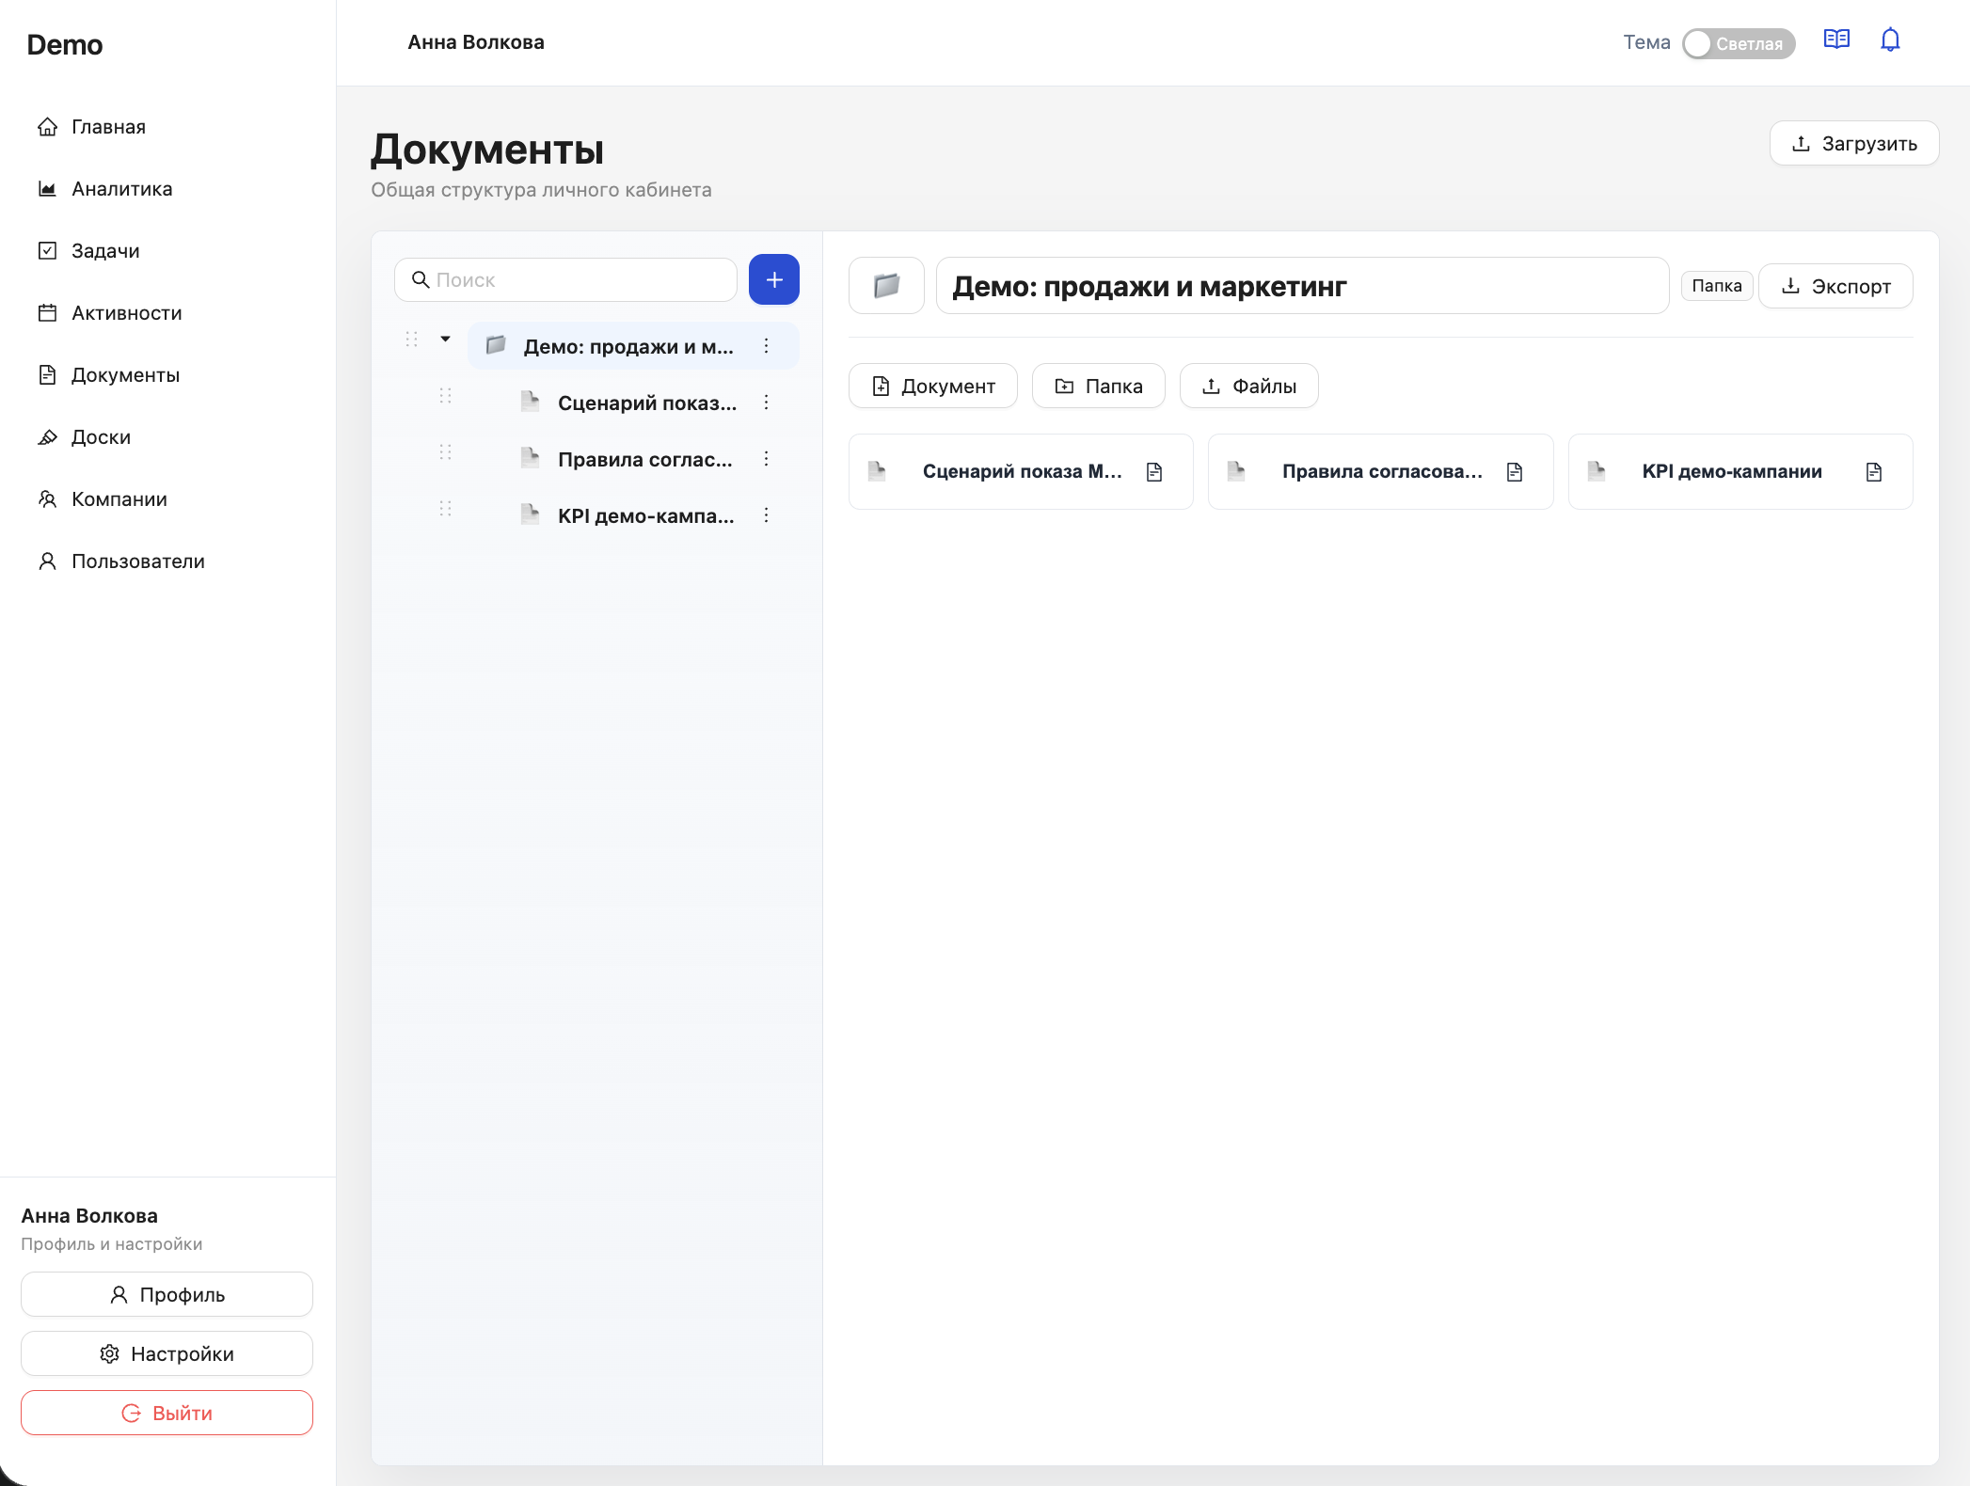Click Профиль и настройки caption
1970x1486 pixels.
(x=112, y=1244)
